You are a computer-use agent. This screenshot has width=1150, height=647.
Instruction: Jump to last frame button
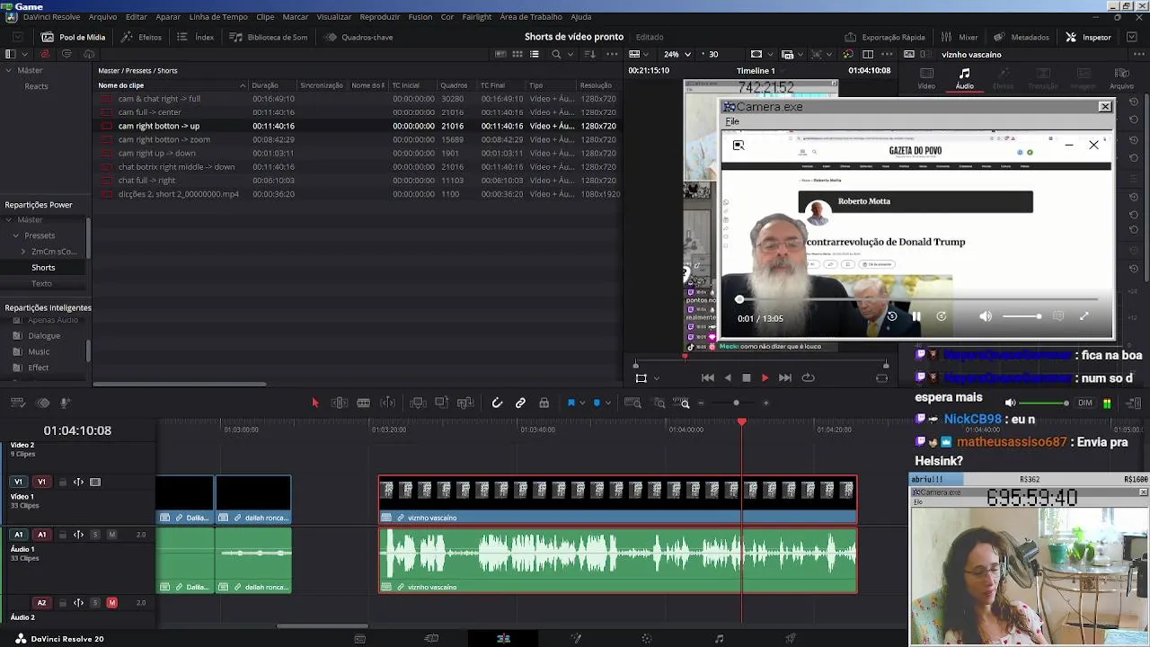tap(785, 378)
